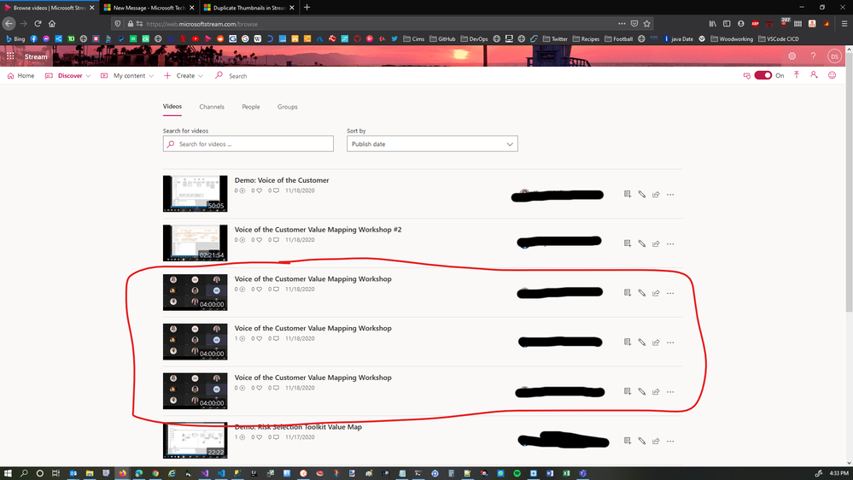Open the Adblock Plus extension icon
Screen dimensions: 853x480
pyautogui.click(x=755, y=23)
